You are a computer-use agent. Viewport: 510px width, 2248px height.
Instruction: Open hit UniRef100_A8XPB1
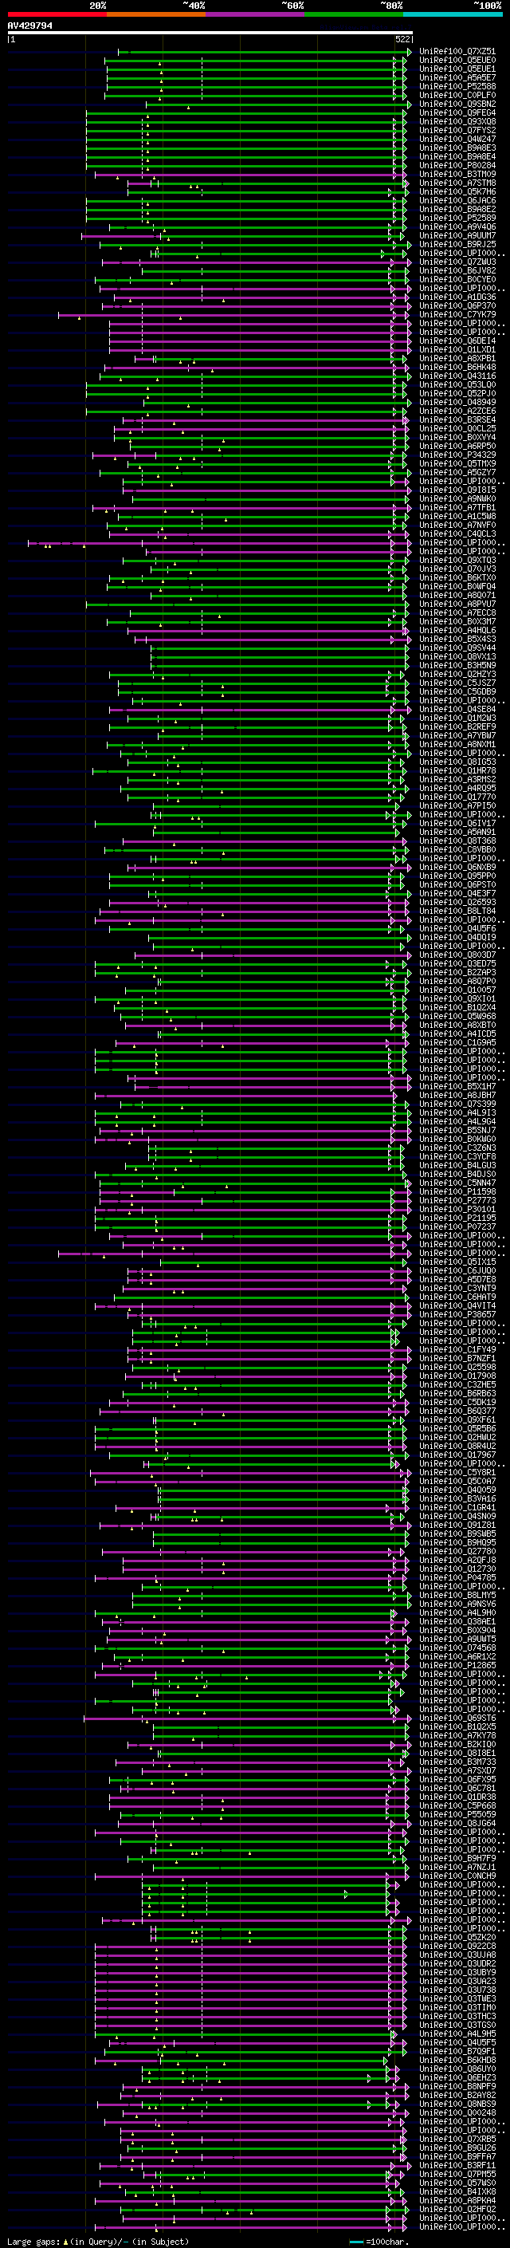tap(457, 359)
